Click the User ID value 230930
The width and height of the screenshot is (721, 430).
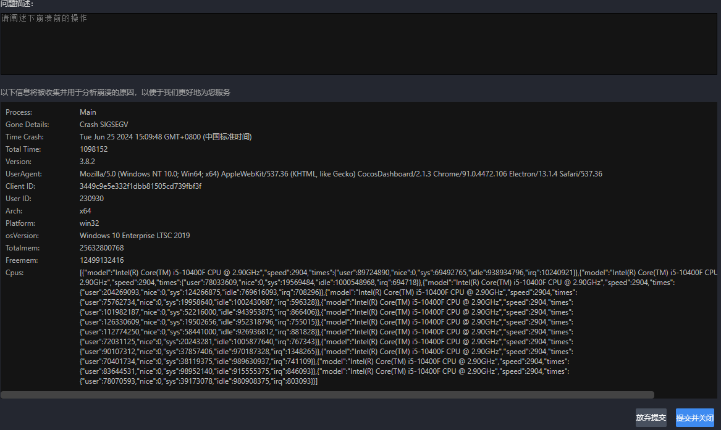pyautogui.click(x=91, y=199)
